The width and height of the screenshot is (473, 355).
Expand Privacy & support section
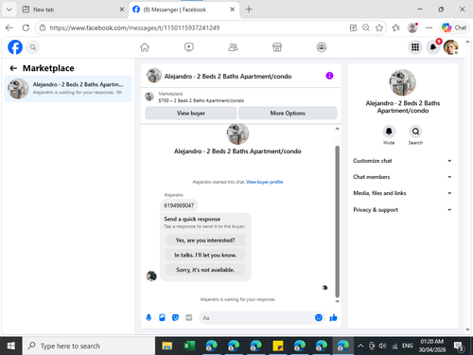(x=403, y=210)
